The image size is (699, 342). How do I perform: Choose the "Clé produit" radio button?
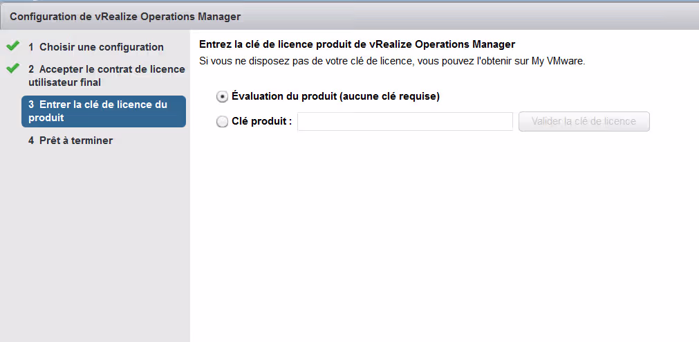[x=222, y=122]
